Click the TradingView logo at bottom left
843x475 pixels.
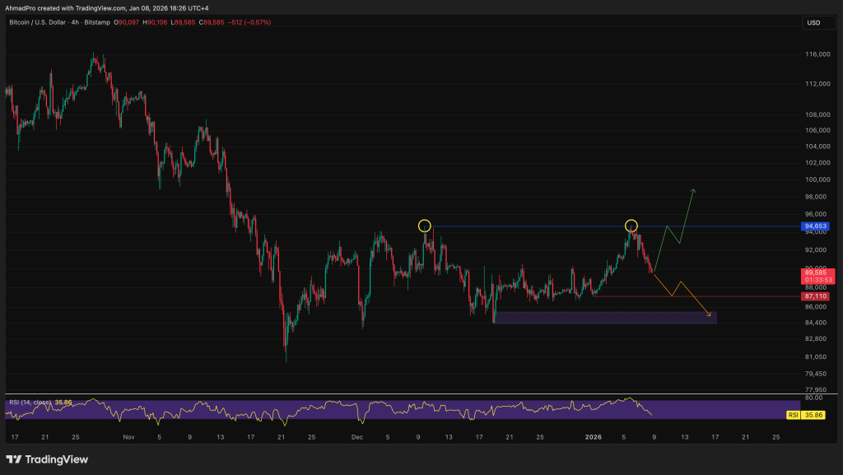[x=47, y=459]
